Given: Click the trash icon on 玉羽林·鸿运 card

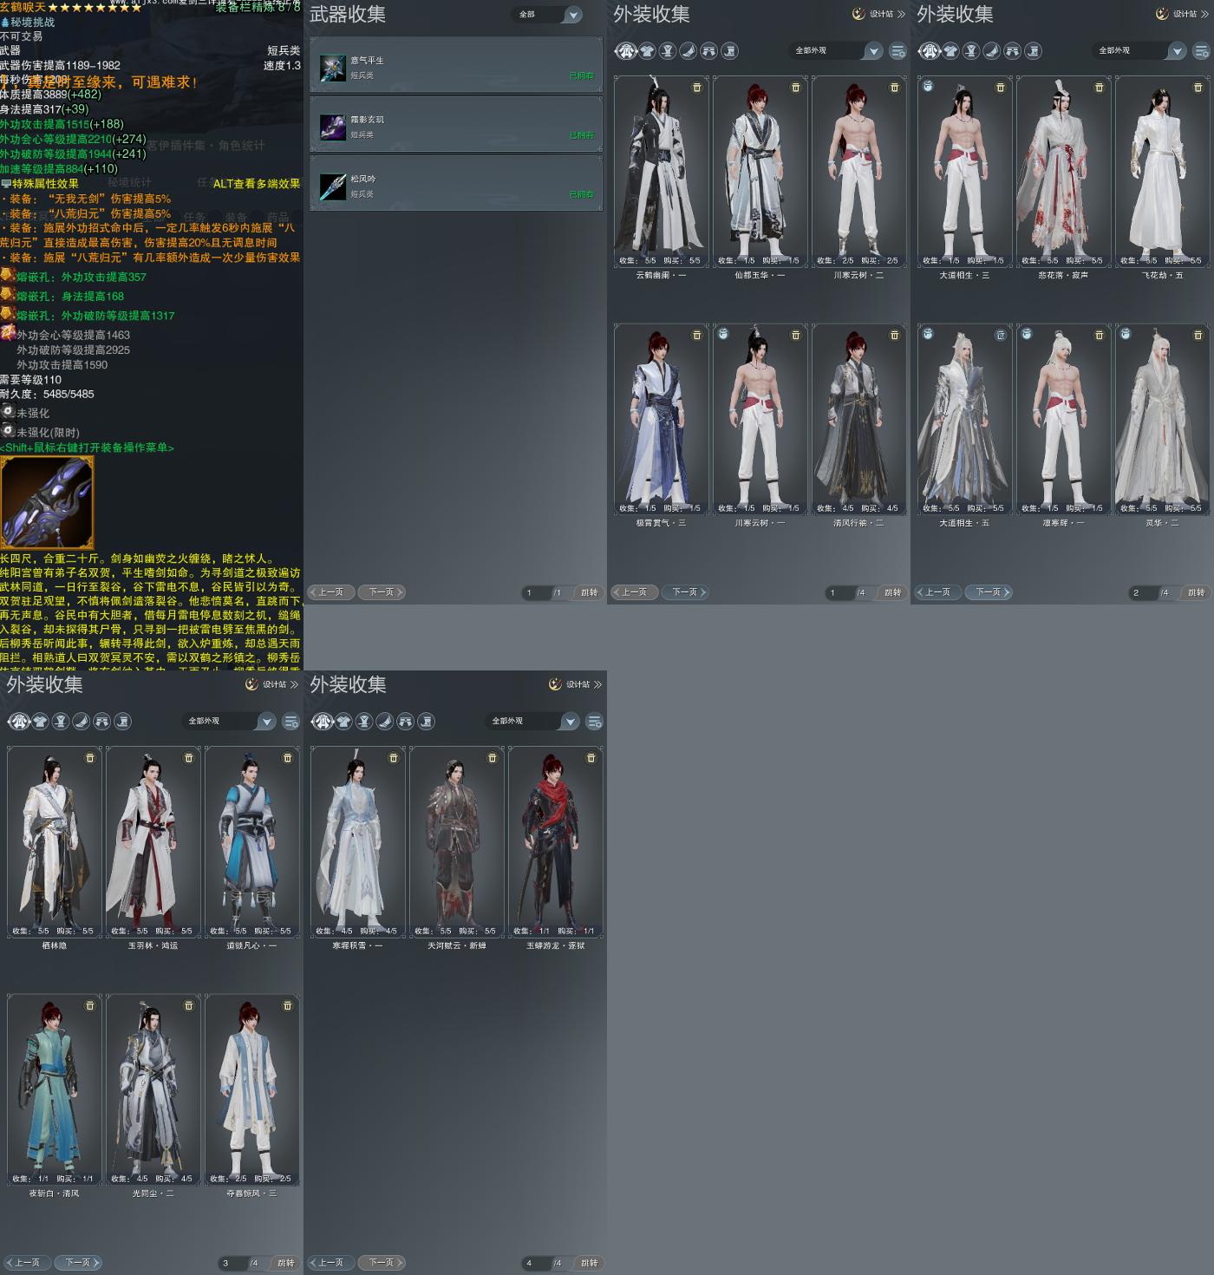Looking at the screenshot, I should point(189,758).
